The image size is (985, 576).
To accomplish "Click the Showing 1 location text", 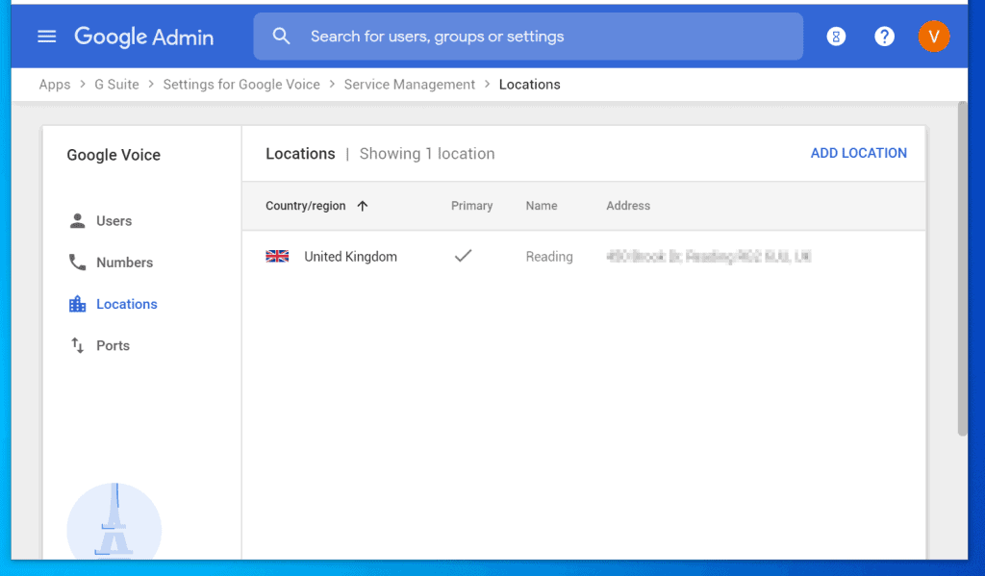I will (427, 154).
